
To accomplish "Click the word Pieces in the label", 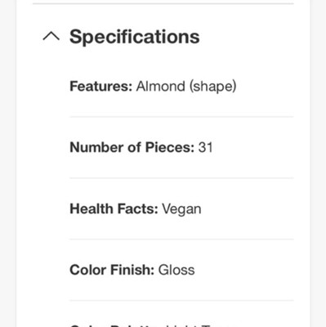I will (170, 147).
